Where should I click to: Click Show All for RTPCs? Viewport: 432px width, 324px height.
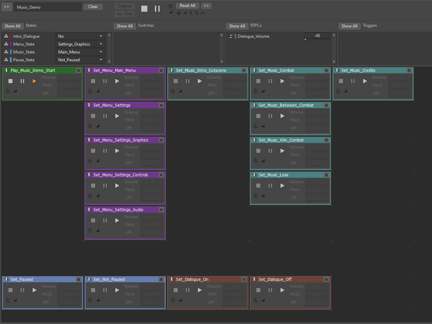(237, 26)
